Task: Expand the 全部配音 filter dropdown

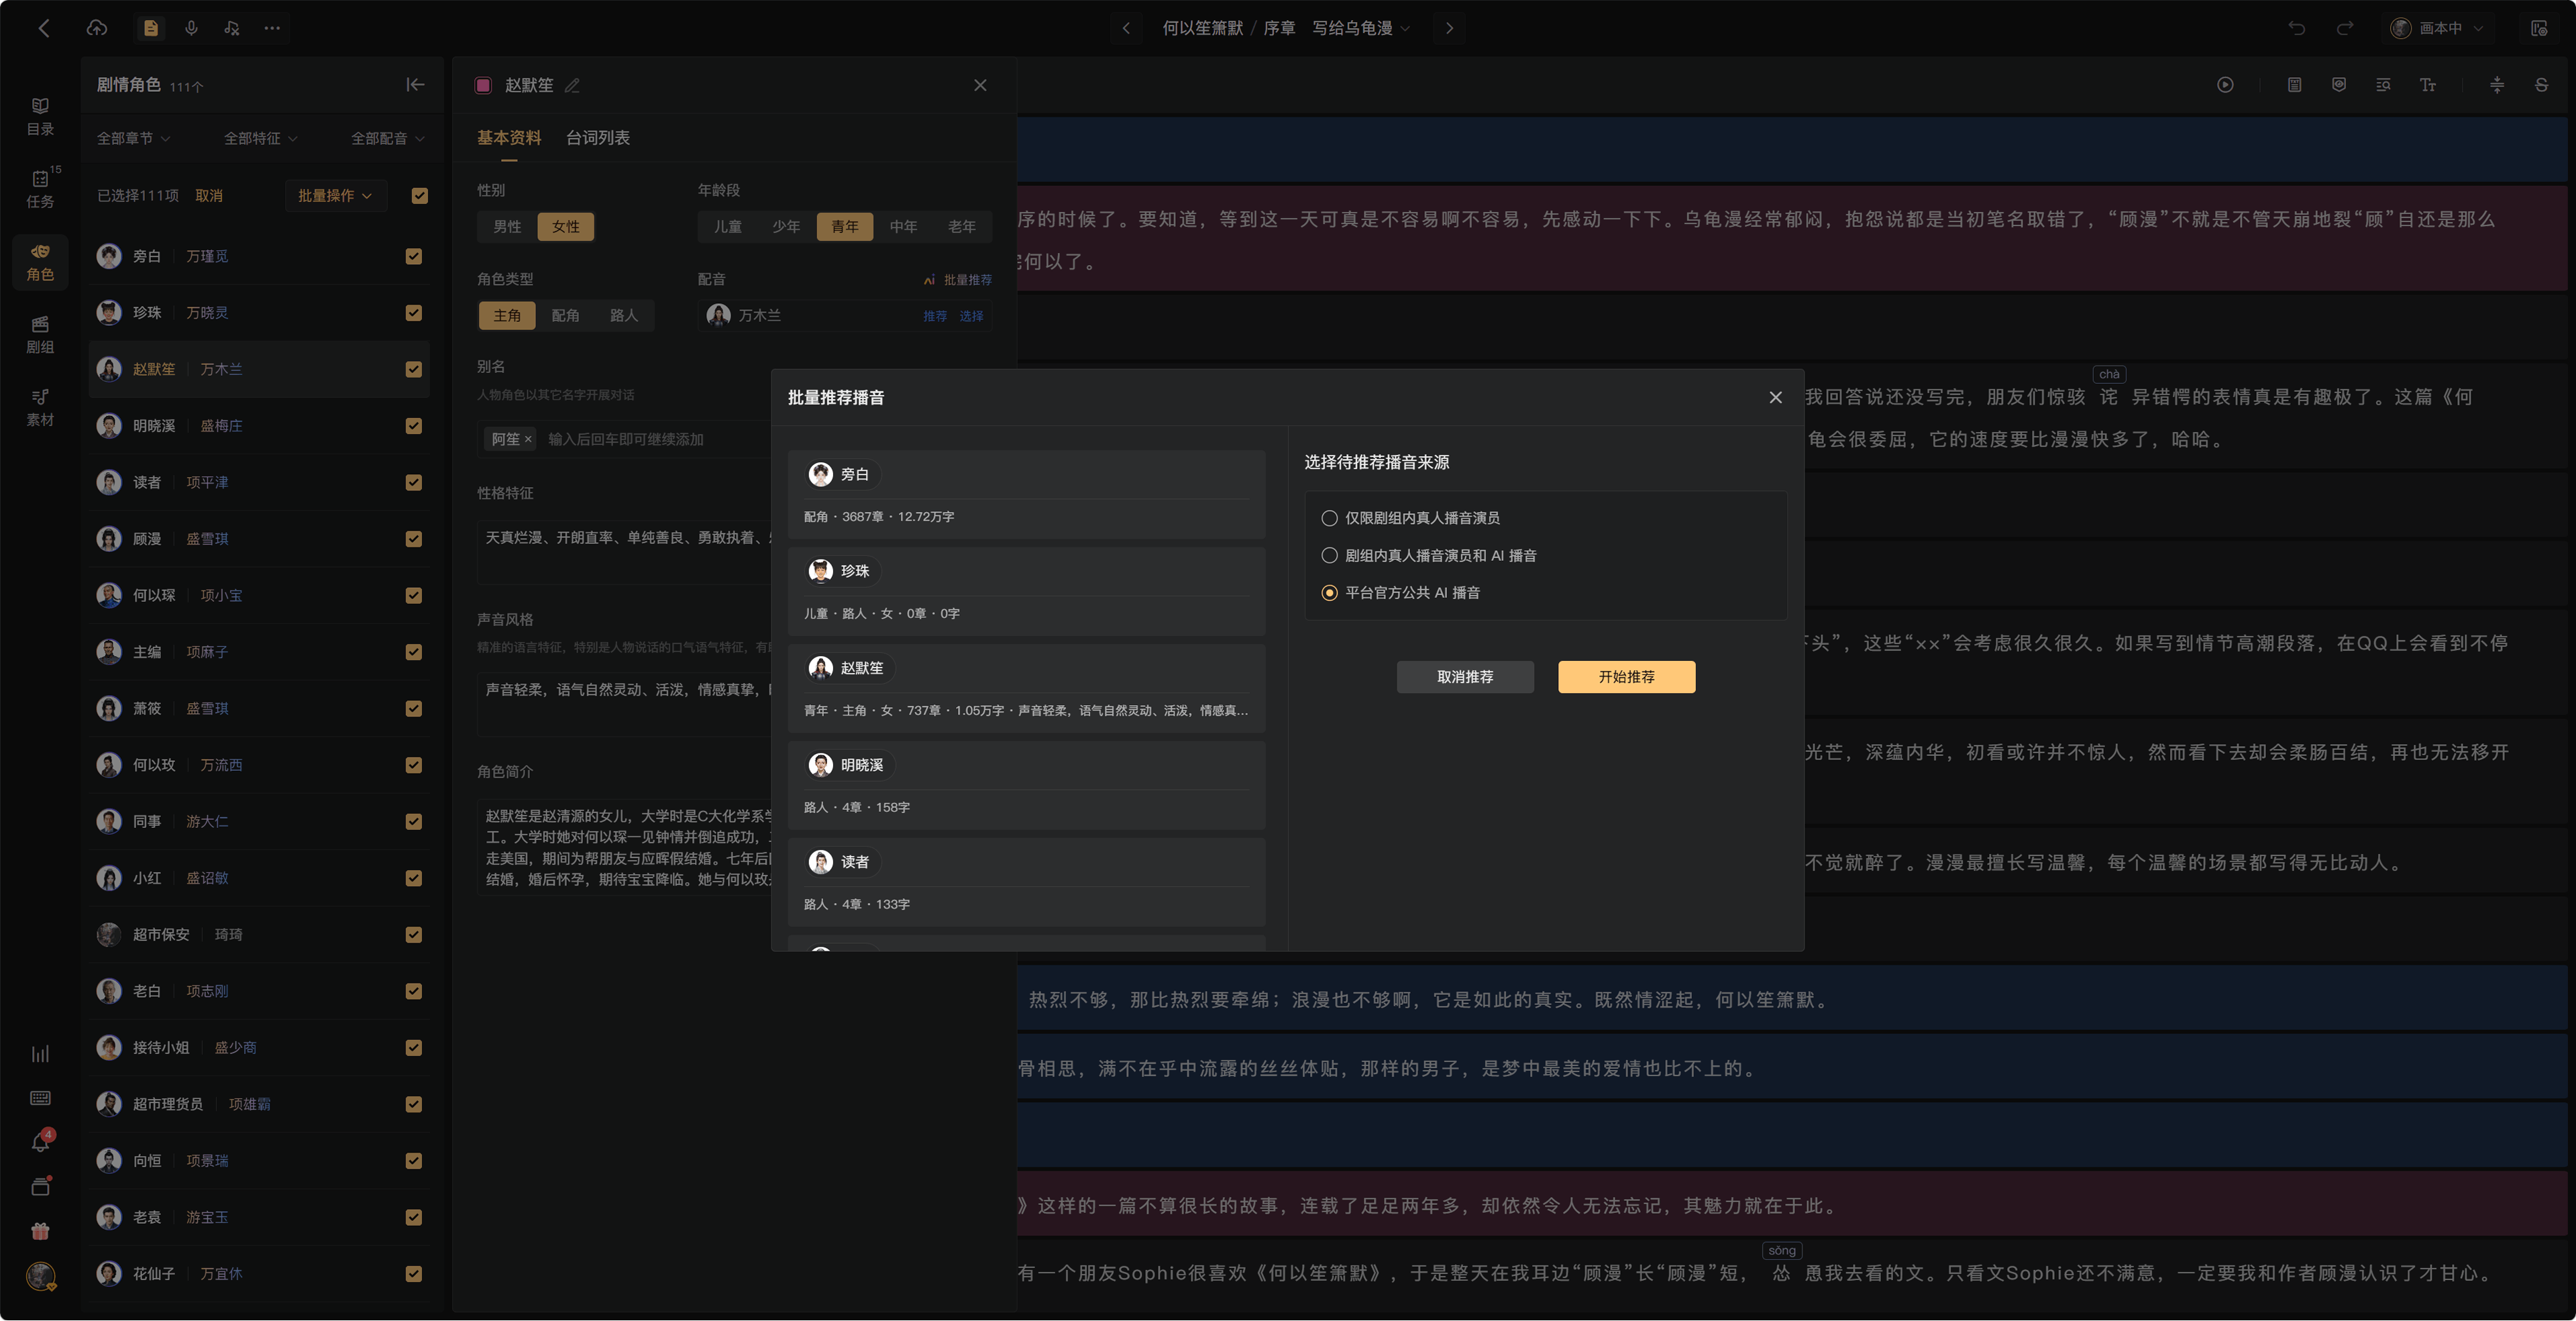Action: (x=388, y=139)
